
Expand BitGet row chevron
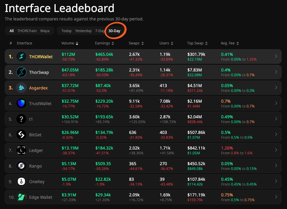276,135
